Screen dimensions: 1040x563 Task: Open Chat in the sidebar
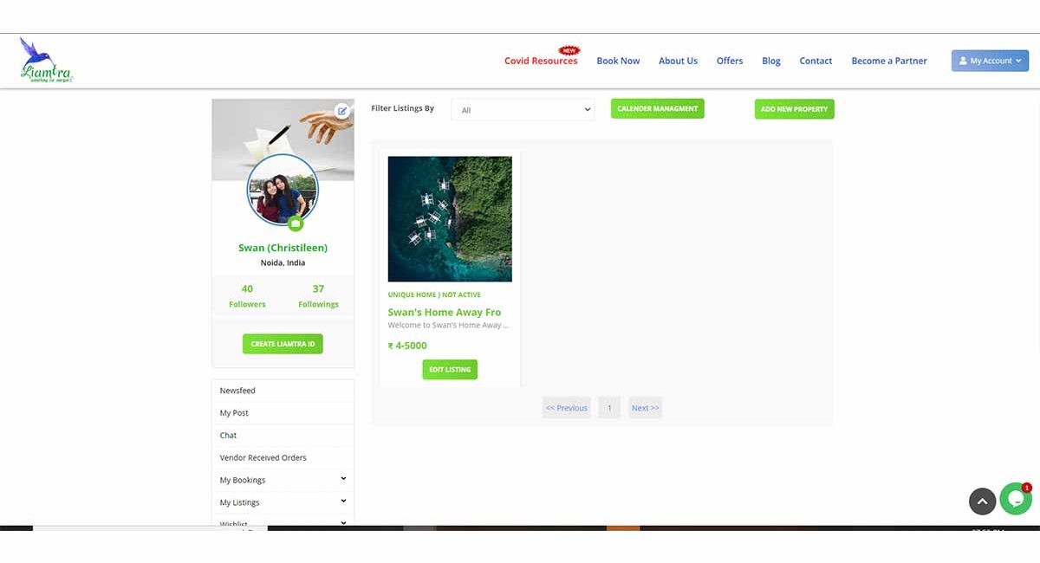pyautogui.click(x=283, y=435)
